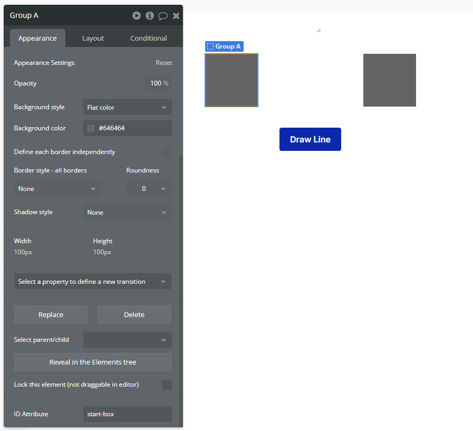
Task: Toggle Define each border independently checkbox
Action: pos(167,152)
